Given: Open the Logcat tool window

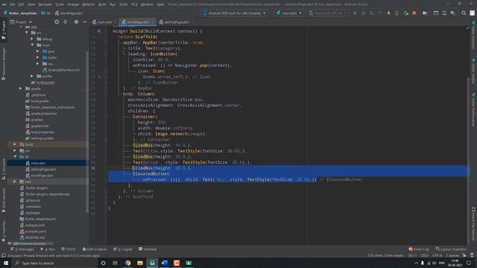Looking at the screenshot, I should (123, 249).
